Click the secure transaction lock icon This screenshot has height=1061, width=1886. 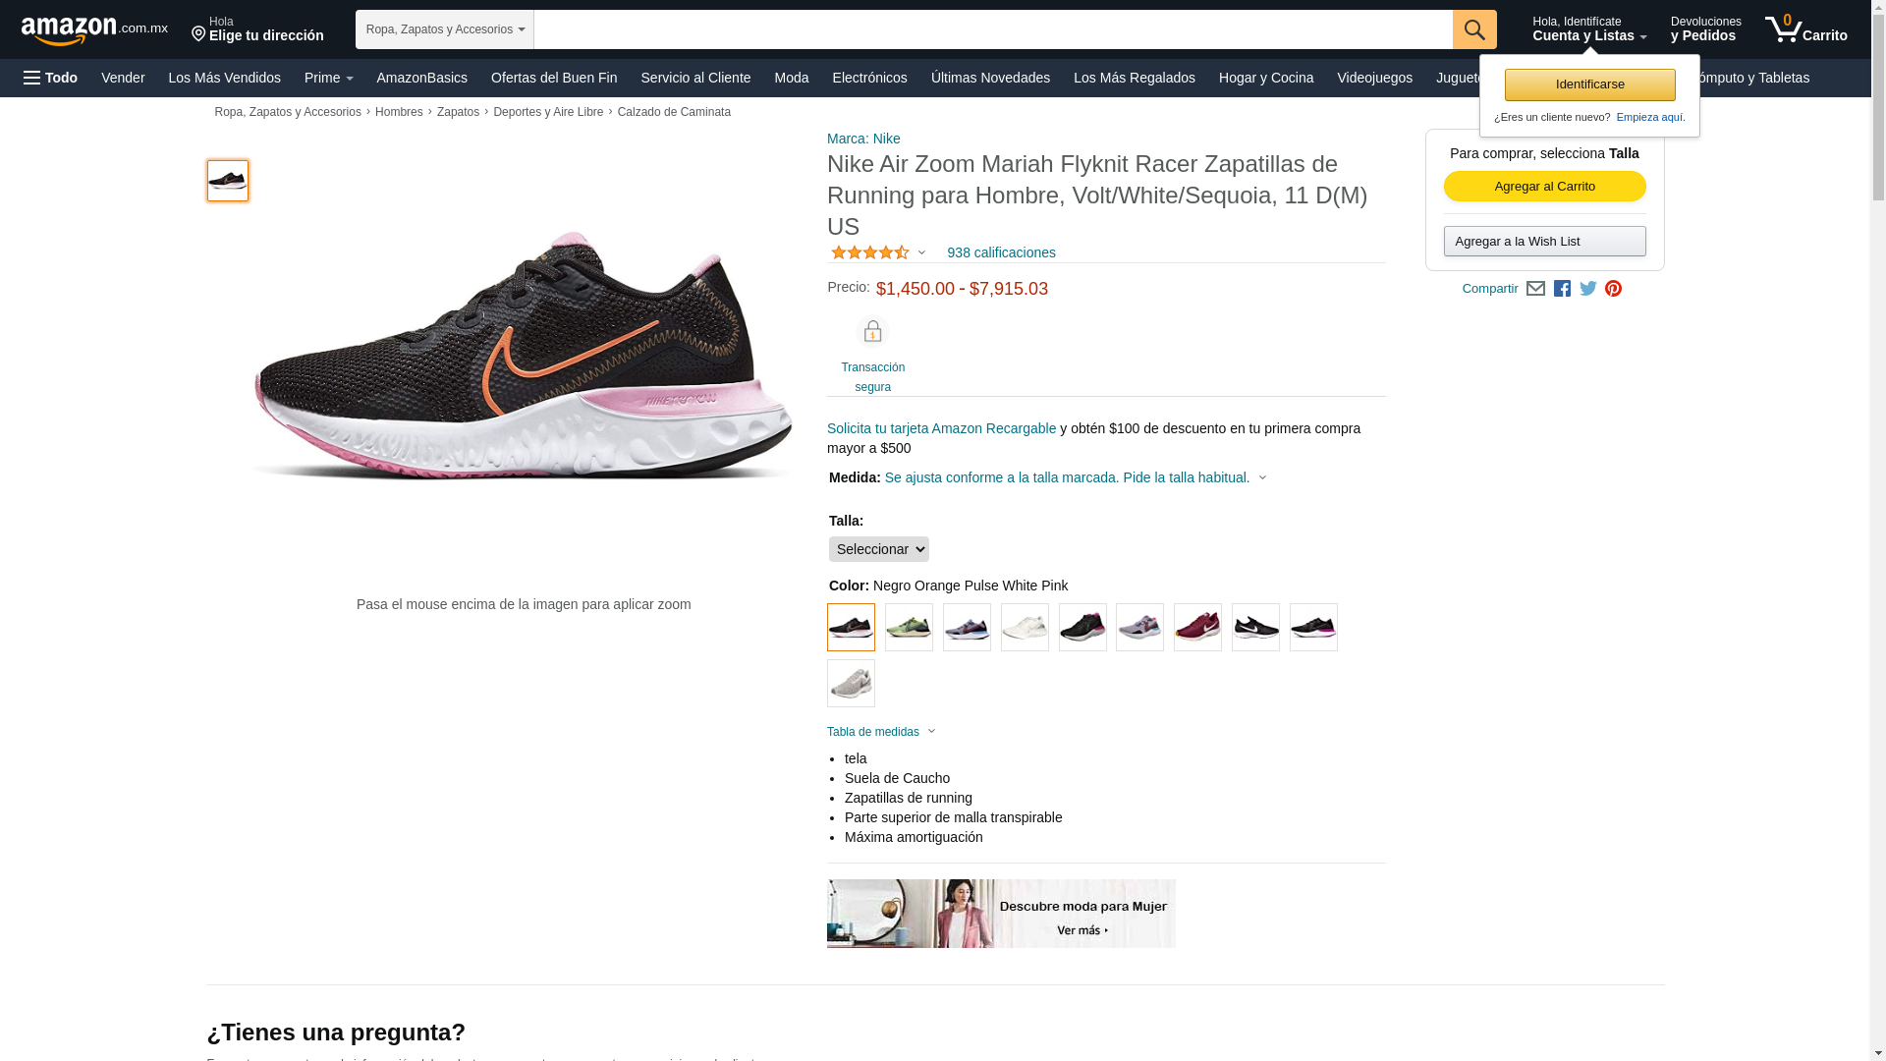click(x=872, y=332)
